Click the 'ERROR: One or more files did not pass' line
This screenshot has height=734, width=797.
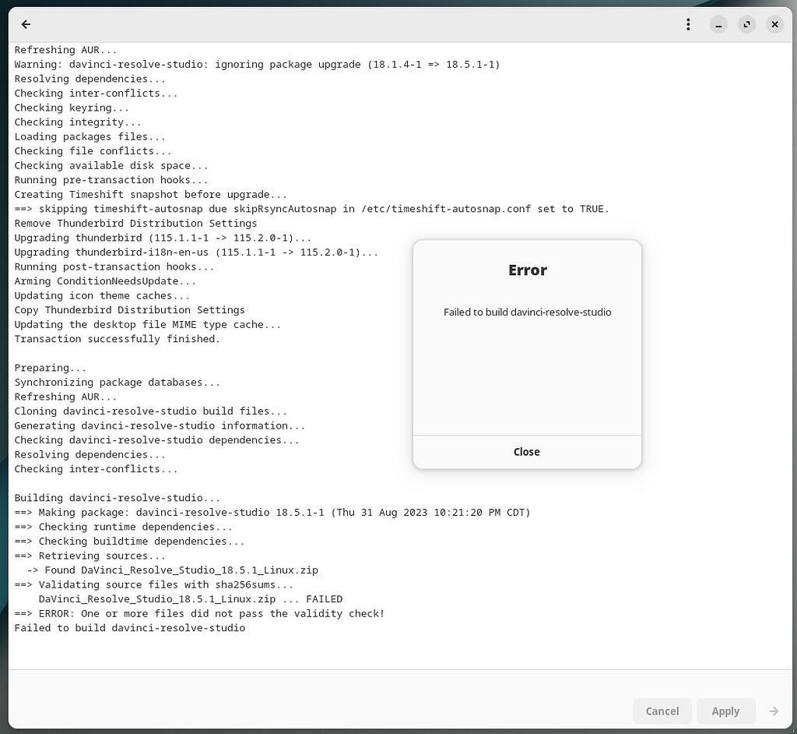[x=199, y=613]
